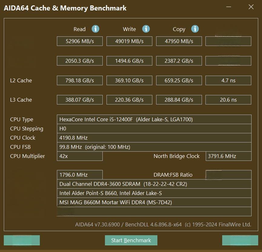Select the 42x multiplier value
The height and width of the screenshot is (252, 262).
80,156
